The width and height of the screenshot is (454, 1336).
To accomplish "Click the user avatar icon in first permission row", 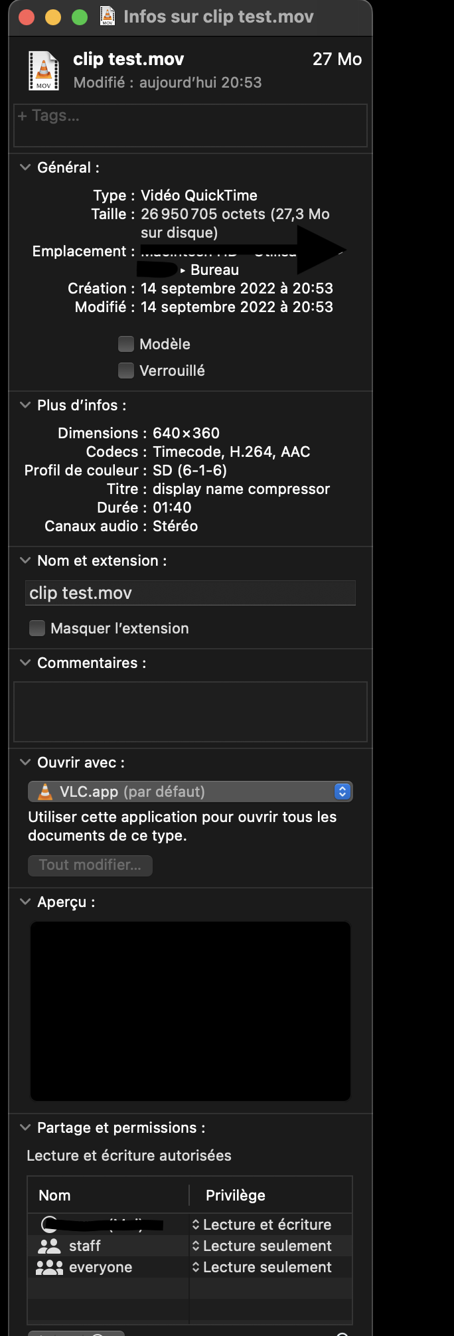I will tap(49, 1224).
